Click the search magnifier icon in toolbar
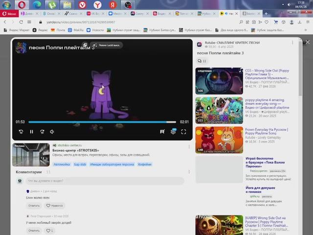The width and height of the screenshot is (313, 235). 241,22
